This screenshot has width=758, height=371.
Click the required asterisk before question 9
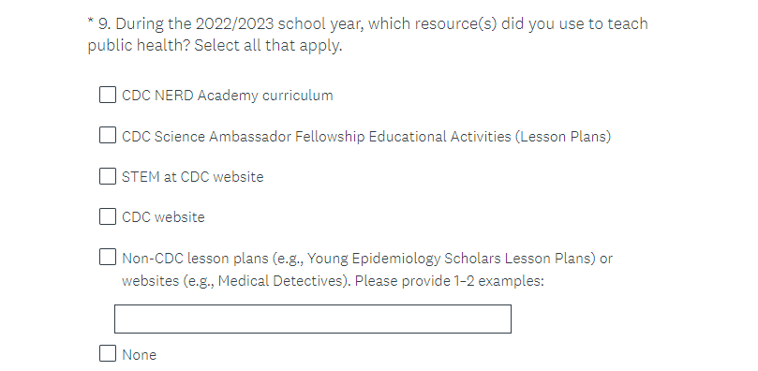pyautogui.click(x=90, y=22)
